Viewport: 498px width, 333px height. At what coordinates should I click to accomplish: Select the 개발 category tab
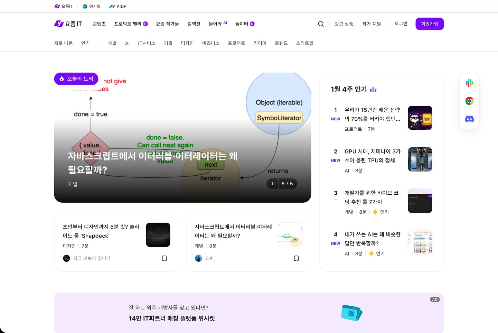point(112,43)
